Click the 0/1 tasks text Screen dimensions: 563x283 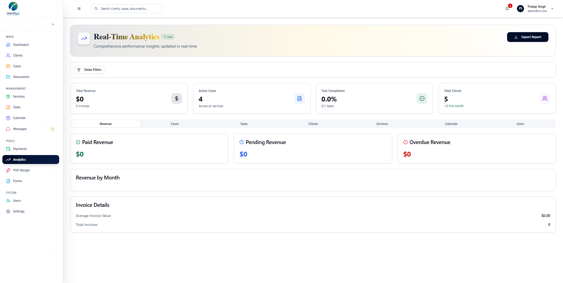point(327,106)
